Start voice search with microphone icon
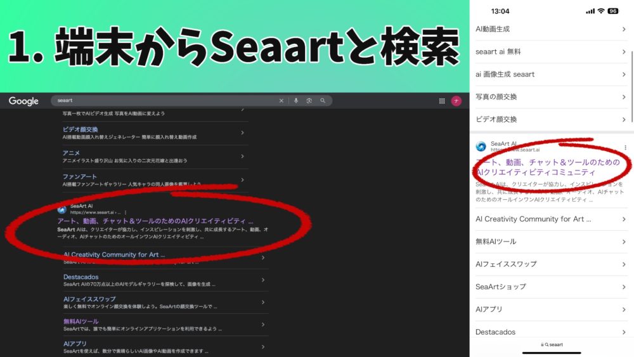 tap(296, 101)
